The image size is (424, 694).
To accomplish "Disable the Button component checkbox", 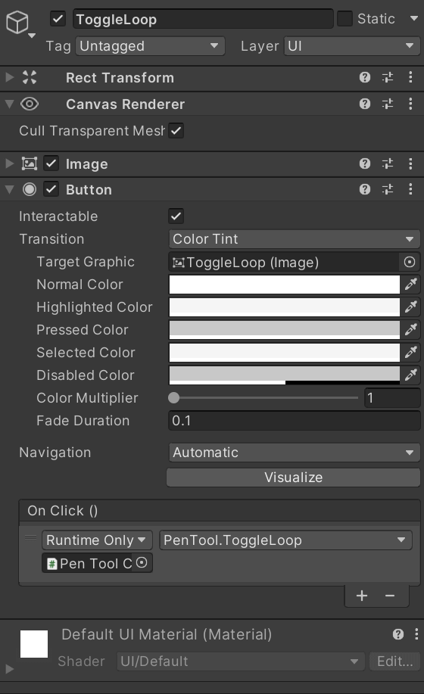I will (51, 189).
